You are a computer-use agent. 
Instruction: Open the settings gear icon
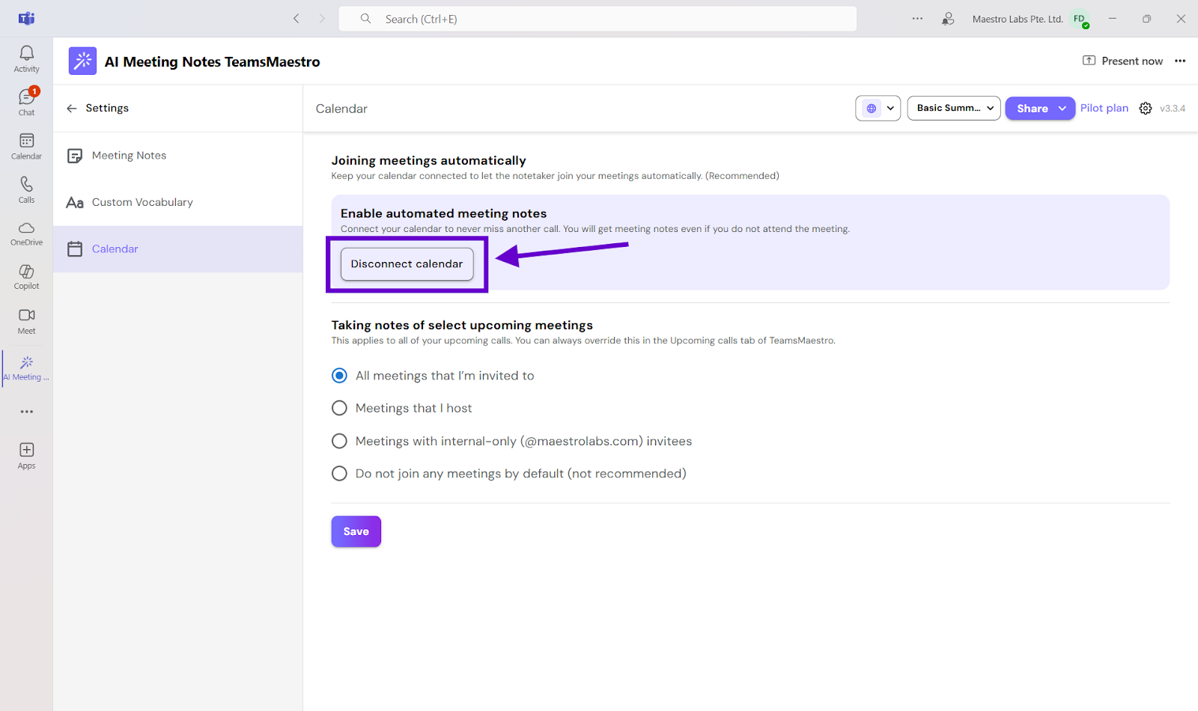tap(1146, 109)
